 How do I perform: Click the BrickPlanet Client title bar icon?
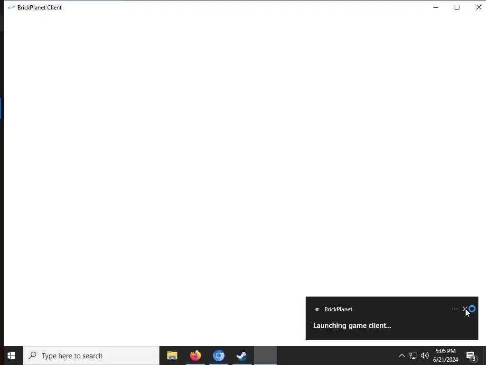[x=11, y=7]
